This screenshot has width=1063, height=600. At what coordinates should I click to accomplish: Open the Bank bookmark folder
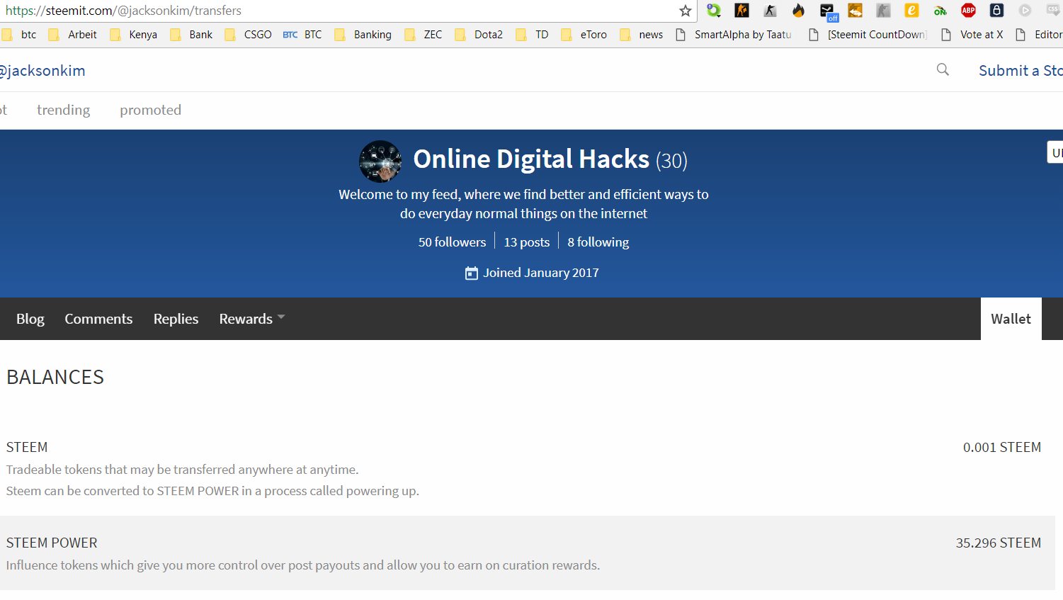(191, 35)
